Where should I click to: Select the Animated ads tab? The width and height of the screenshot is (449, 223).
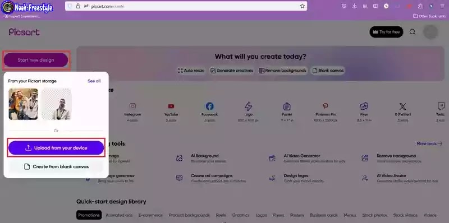tap(119, 215)
